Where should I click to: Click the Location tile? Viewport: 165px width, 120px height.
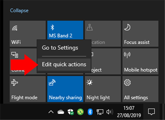pos(106,34)
